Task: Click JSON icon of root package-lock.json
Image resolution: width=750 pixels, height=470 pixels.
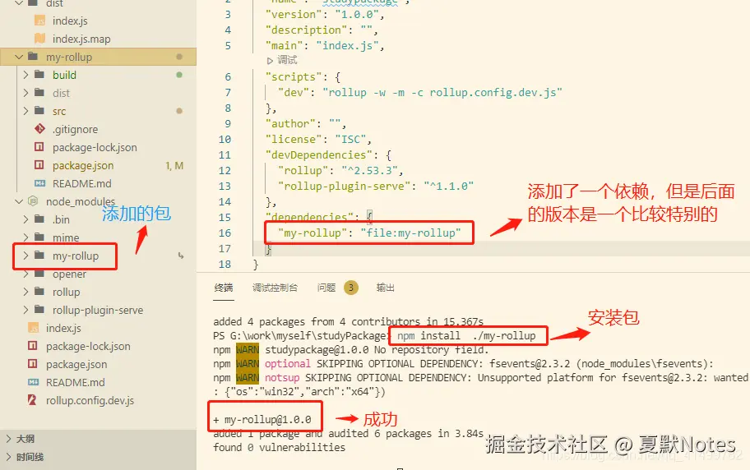Action: point(33,346)
